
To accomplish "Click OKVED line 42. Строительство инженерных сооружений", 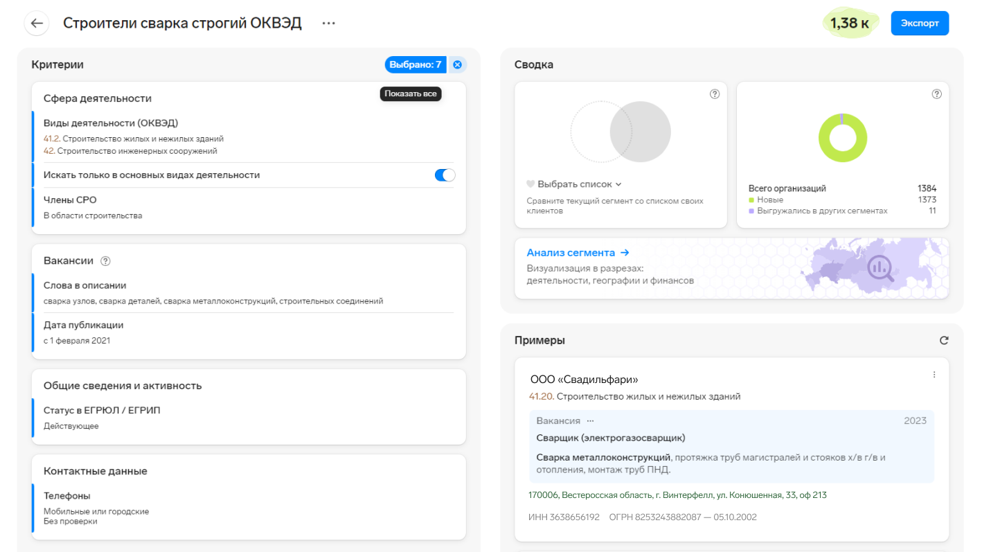I will [130, 150].
